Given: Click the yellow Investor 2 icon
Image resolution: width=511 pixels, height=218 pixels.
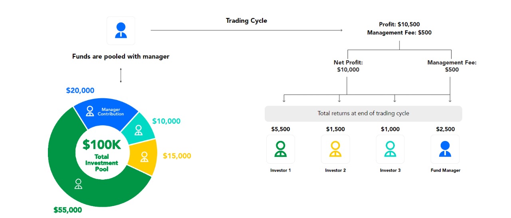Looking at the screenshot, I should pyautogui.click(x=335, y=149).
